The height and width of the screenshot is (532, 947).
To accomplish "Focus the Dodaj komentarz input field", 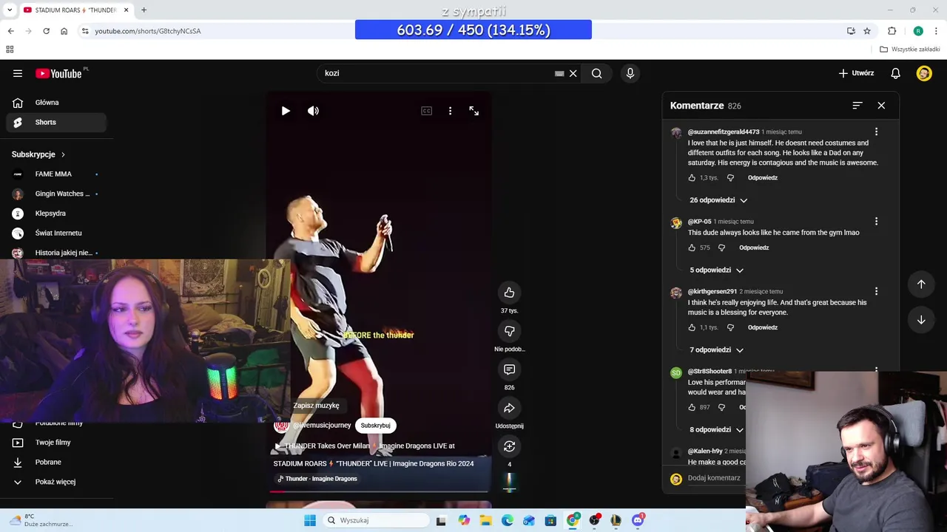I will pyautogui.click(x=714, y=478).
